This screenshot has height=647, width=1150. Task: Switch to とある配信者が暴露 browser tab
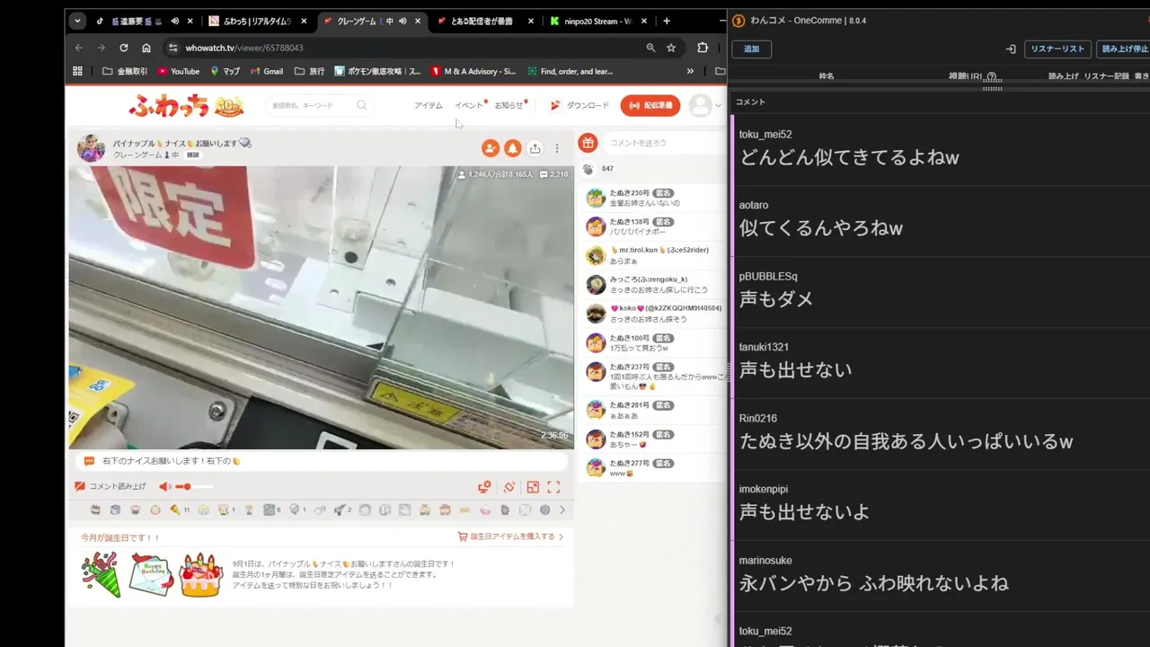[x=486, y=21]
